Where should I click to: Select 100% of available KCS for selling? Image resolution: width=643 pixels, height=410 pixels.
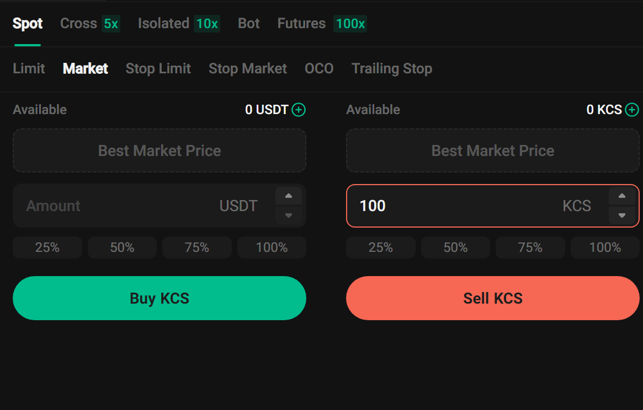click(604, 247)
